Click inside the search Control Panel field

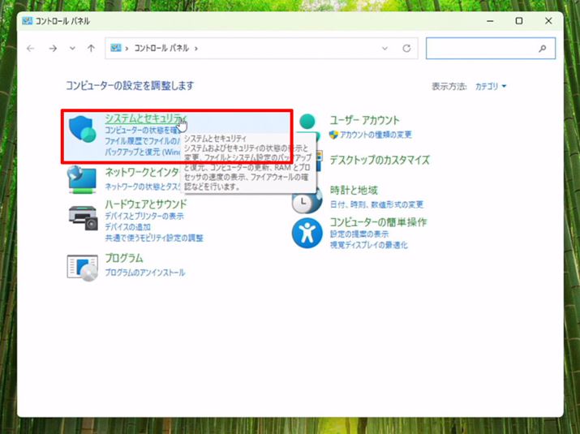491,48
